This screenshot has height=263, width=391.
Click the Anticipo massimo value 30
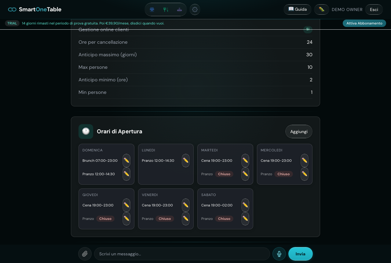309,55
